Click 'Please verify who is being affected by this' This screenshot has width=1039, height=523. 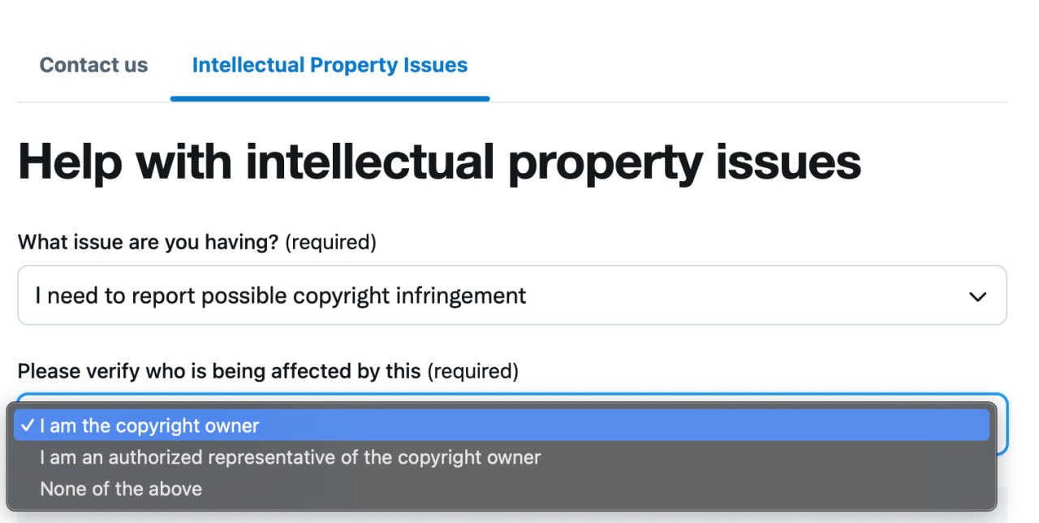(x=218, y=370)
